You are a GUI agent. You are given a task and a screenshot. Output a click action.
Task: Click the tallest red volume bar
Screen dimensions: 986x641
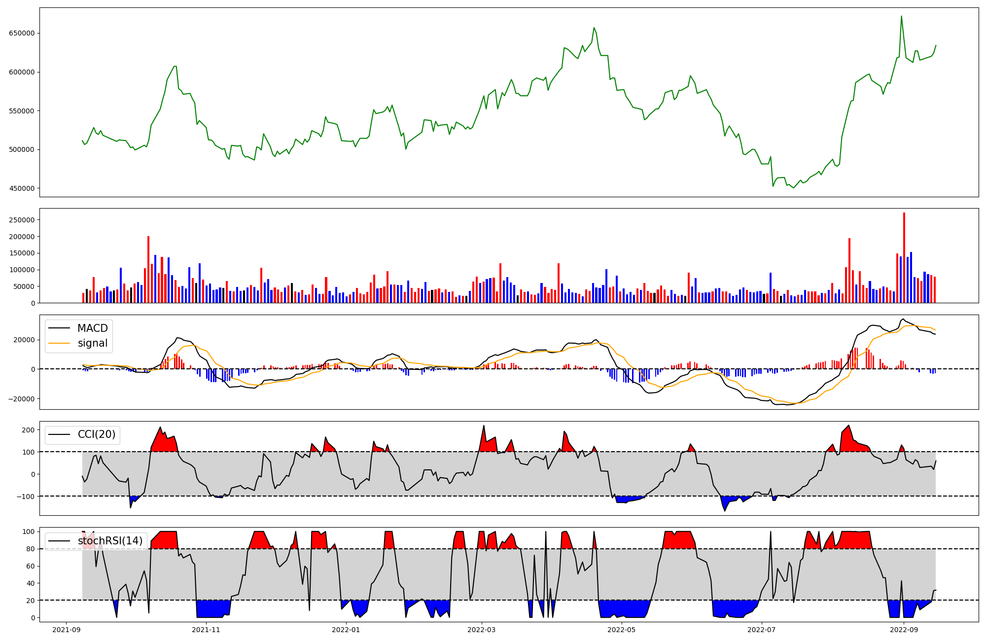tap(904, 256)
